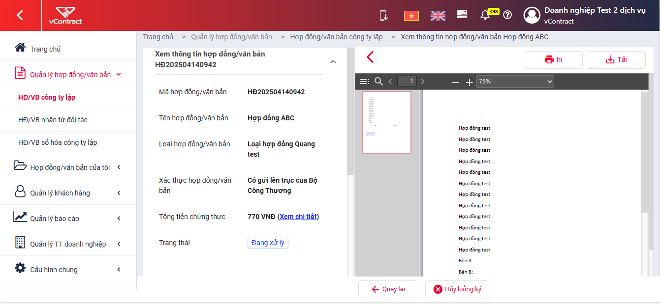Open the Xem chi tiết link
660x304 pixels.
click(298, 217)
